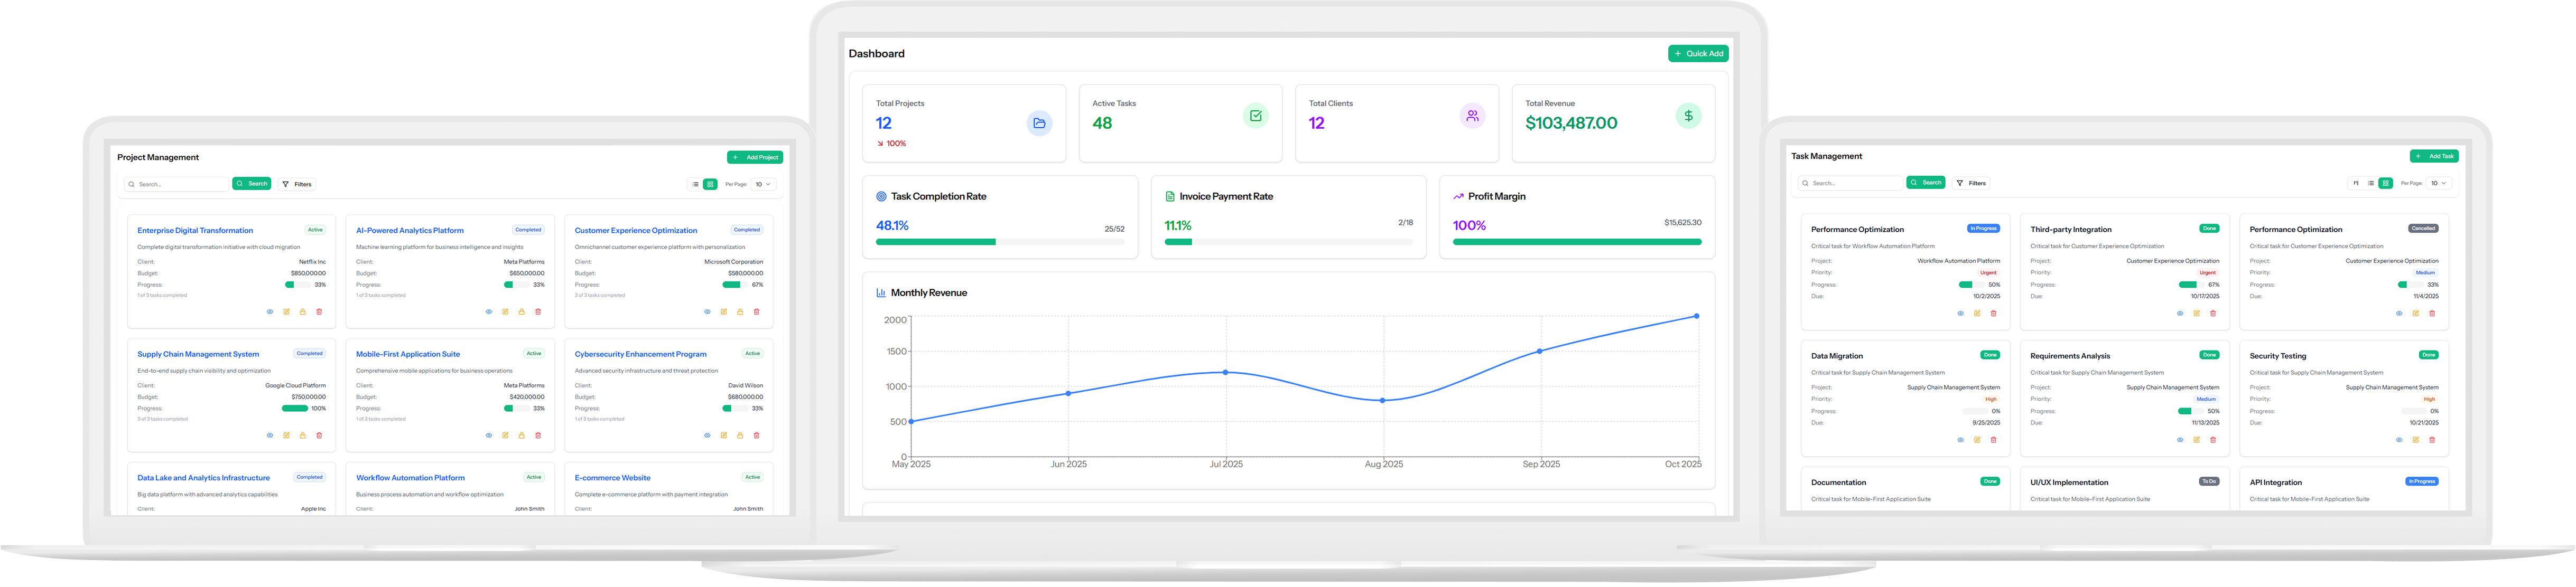Delete the Enterprise Digital Transformation project

point(319,311)
